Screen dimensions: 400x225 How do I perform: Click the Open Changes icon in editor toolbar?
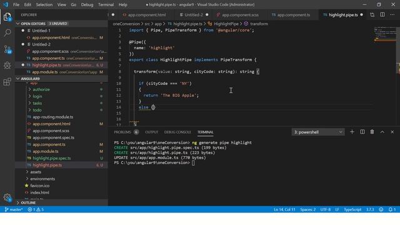(372, 15)
